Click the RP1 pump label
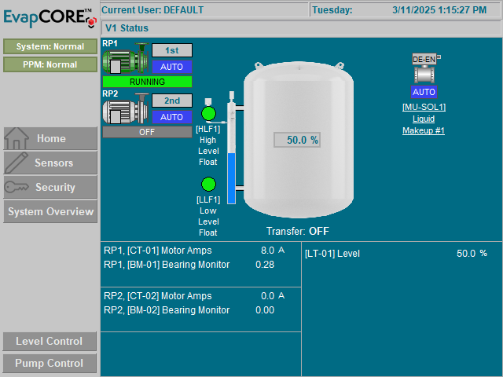The height and width of the screenshot is (377, 503). coord(110,44)
